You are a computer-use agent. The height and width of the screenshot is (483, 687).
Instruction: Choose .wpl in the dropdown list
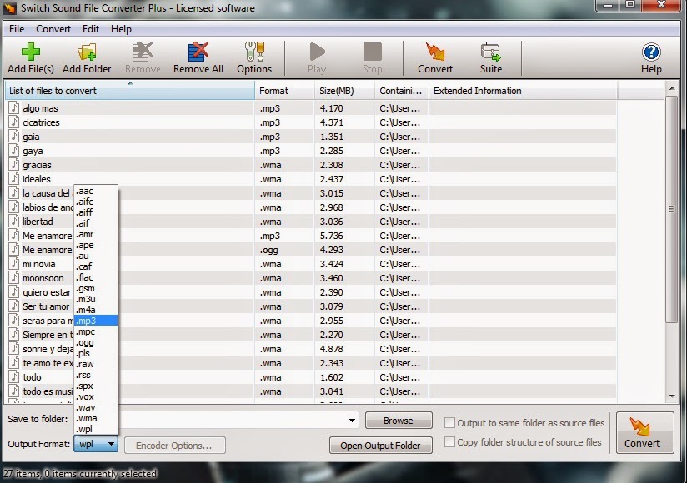tap(96, 429)
